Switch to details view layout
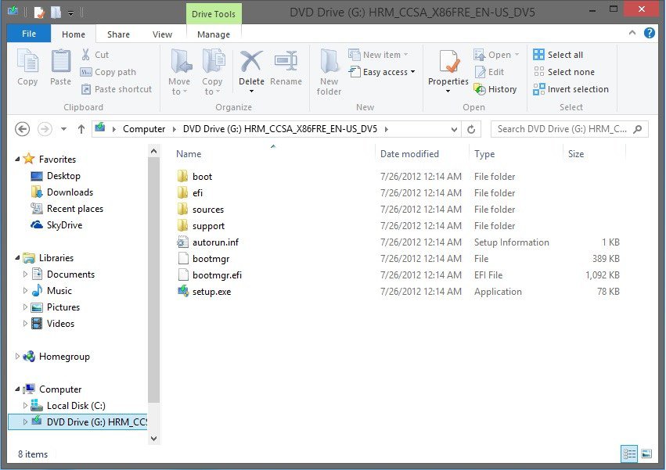This screenshot has height=470, width=666. click(630, 454)
